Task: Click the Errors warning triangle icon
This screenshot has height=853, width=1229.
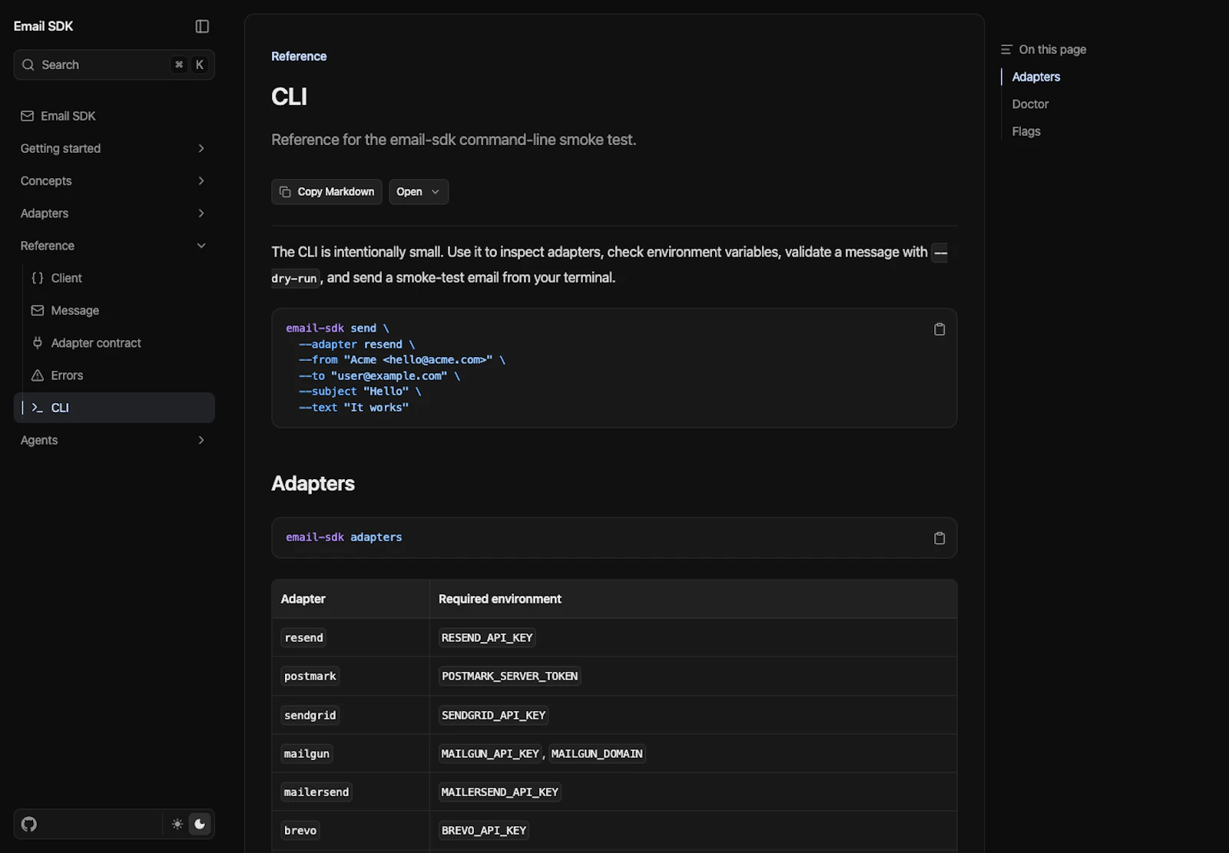Action: click(38, 375)
